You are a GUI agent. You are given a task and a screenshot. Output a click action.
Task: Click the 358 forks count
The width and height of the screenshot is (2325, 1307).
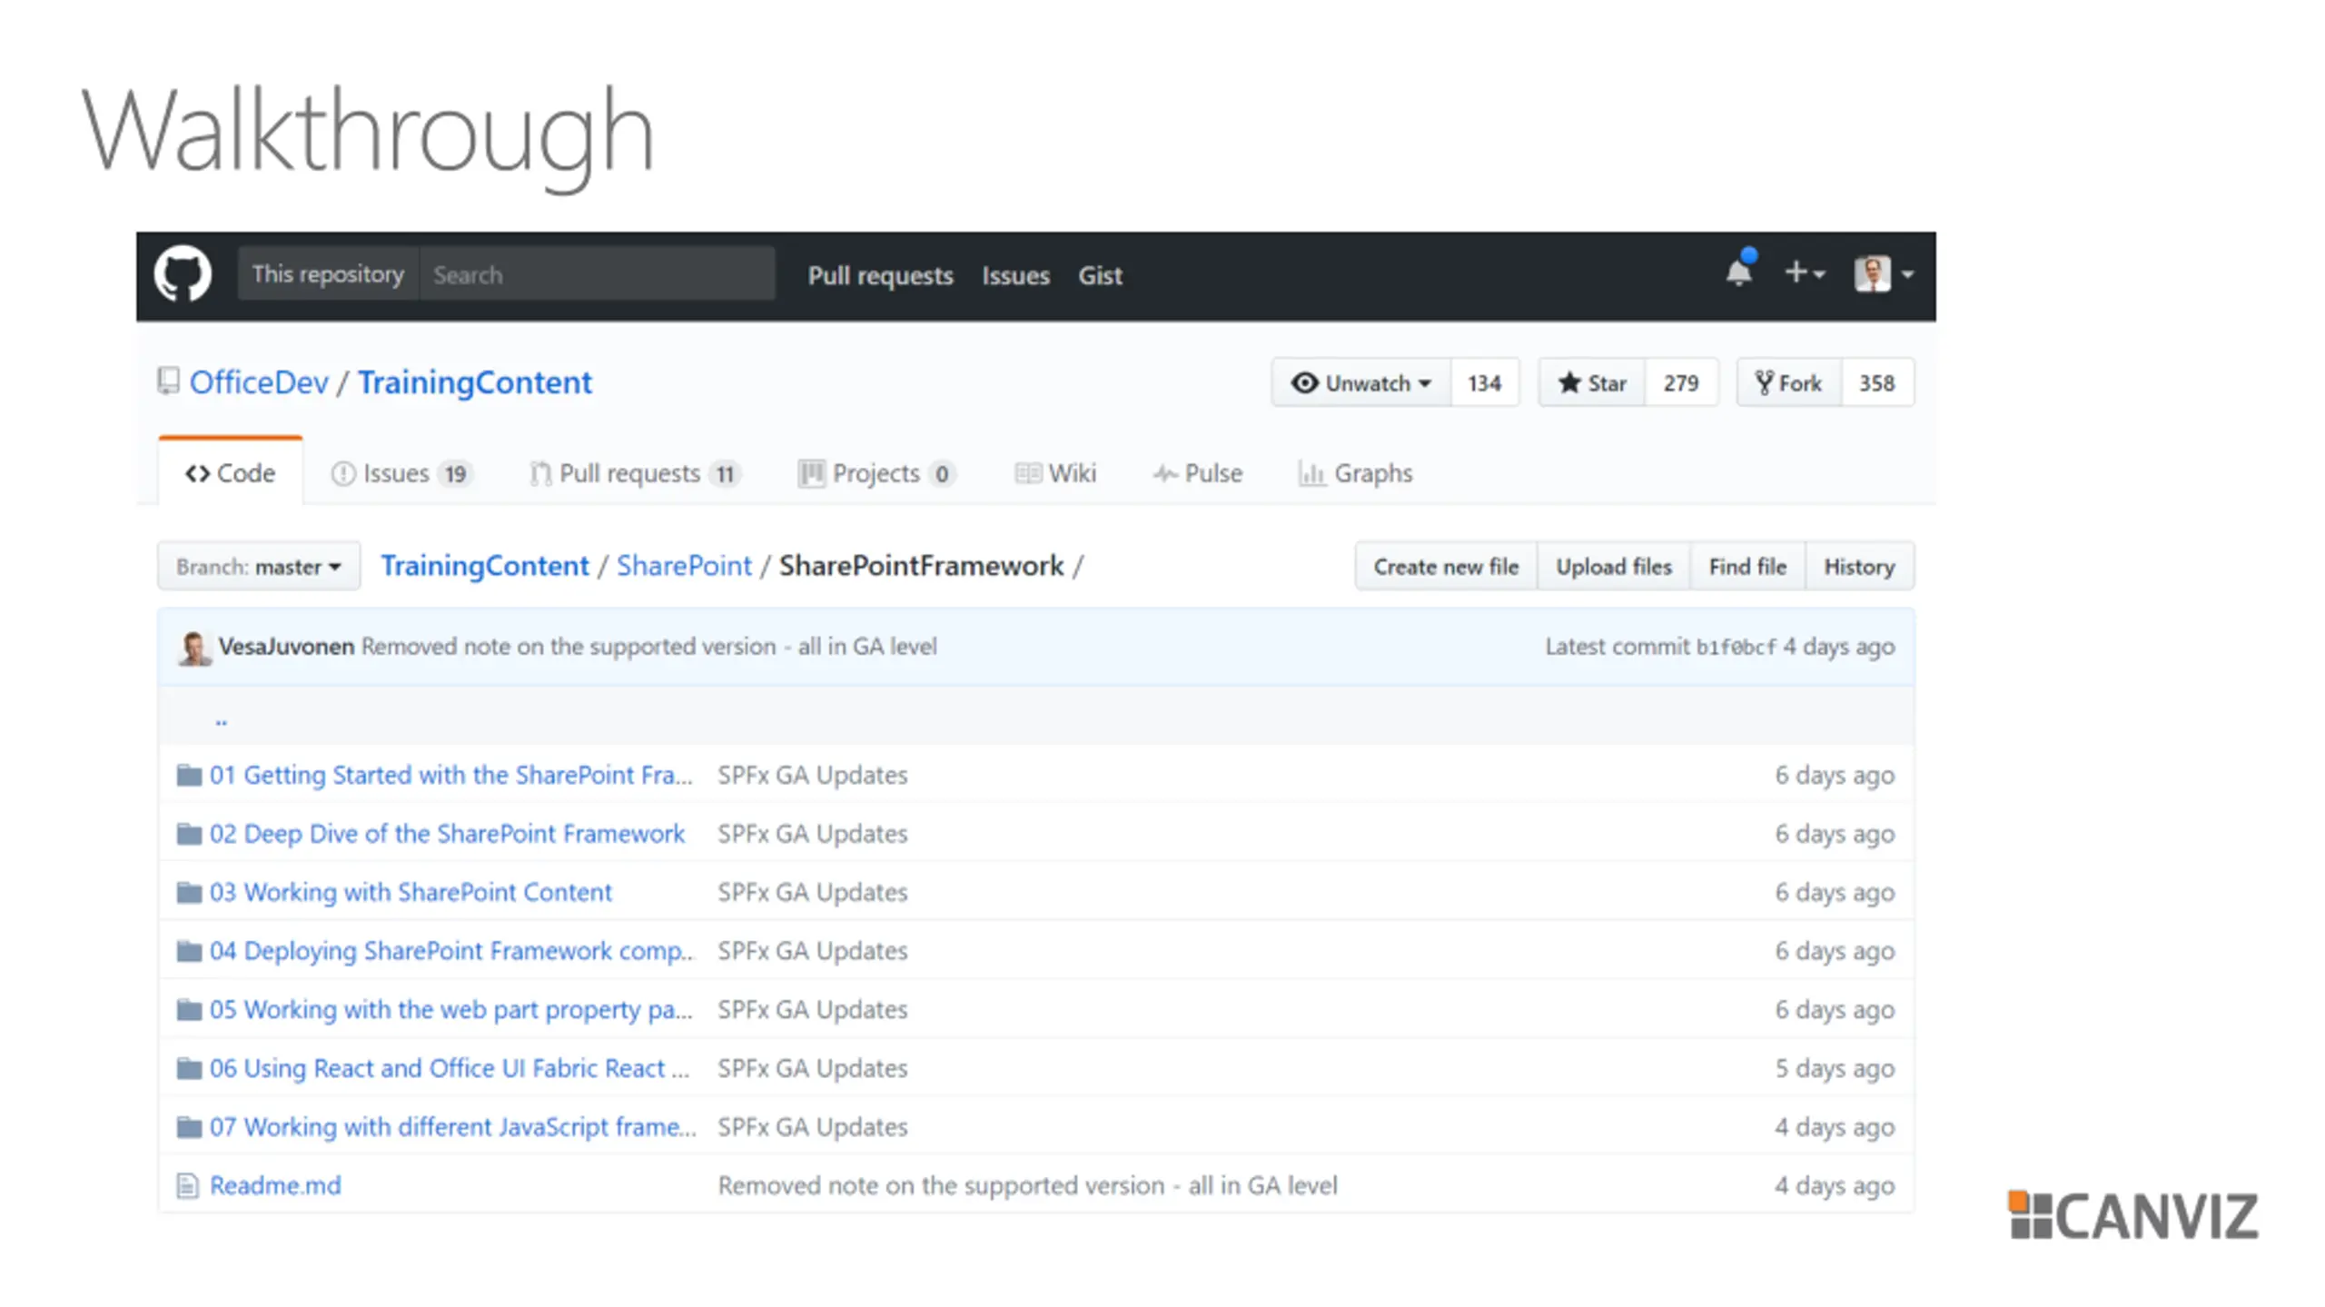click(1877, 382)
